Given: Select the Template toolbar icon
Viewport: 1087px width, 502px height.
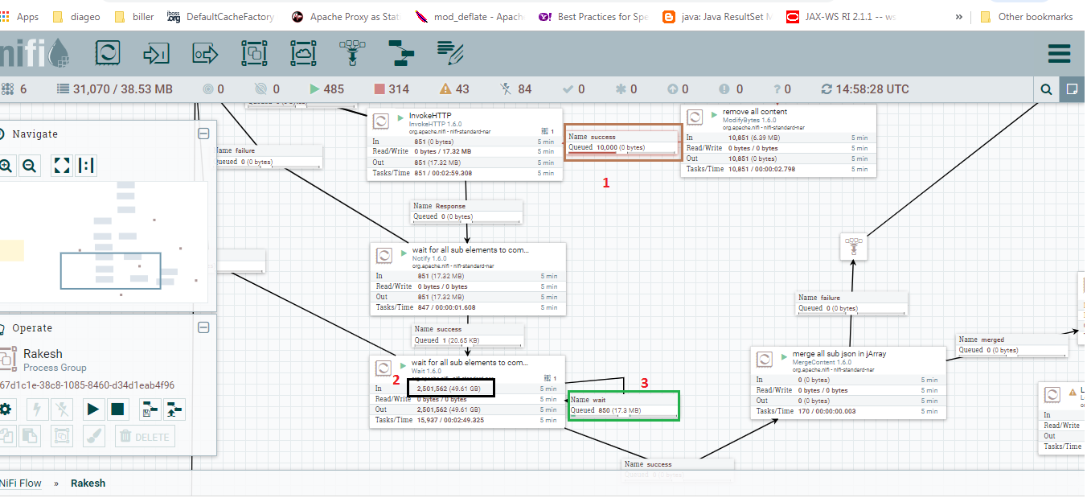Looking at the screenshot, I should [x=400, y=54].
